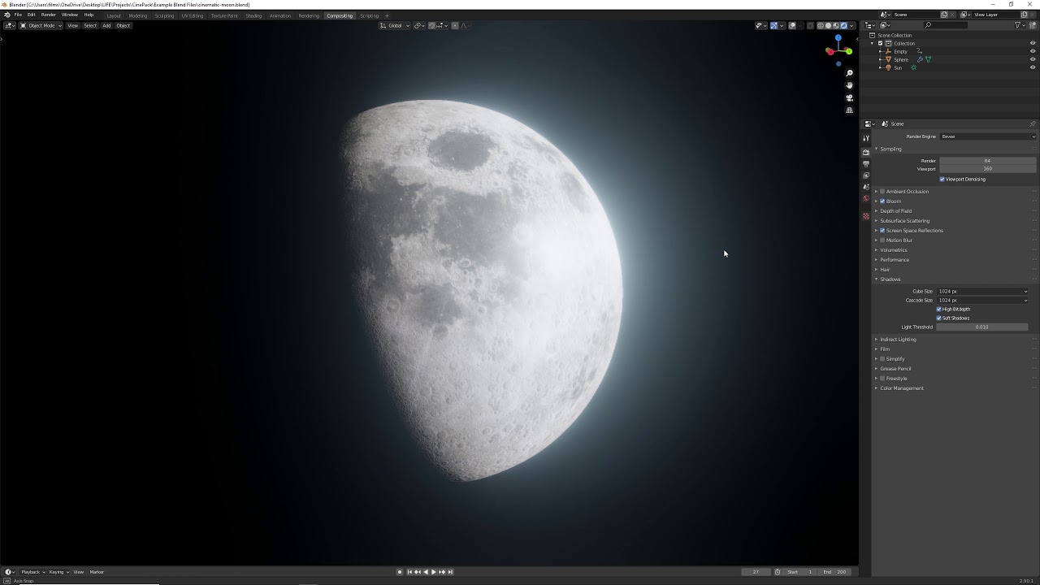Click the pan hand viewport gizmo

click(x=850, y=85)
